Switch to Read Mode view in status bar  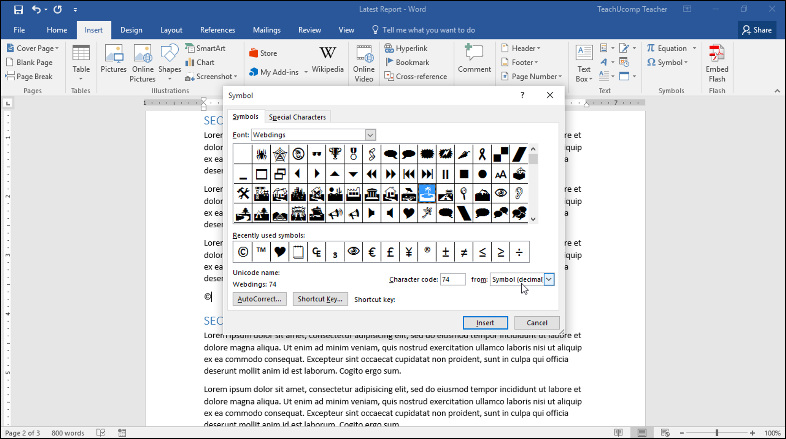(618, 433)
